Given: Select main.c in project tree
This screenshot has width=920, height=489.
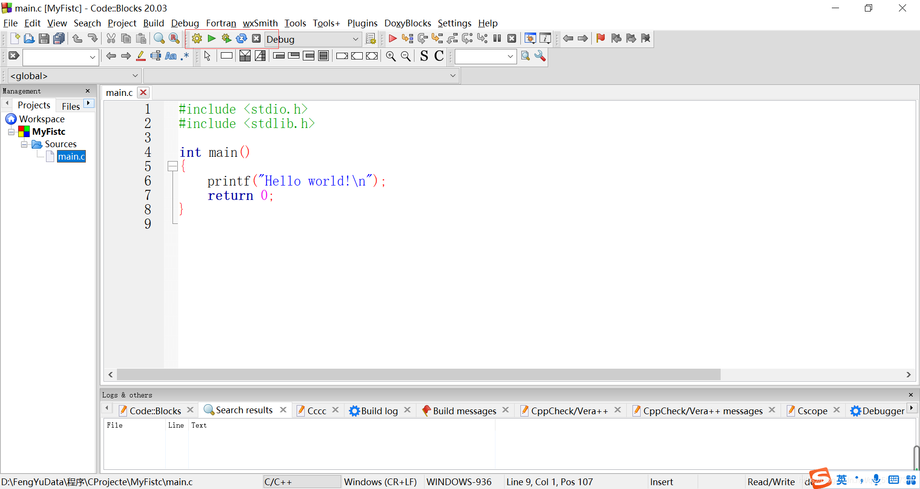Looking at the screenshot, I should [71, 157].
